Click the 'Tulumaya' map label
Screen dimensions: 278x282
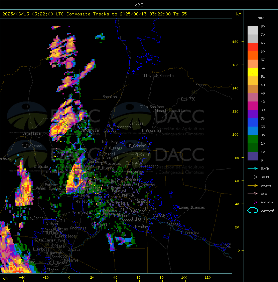click(114, 148)
